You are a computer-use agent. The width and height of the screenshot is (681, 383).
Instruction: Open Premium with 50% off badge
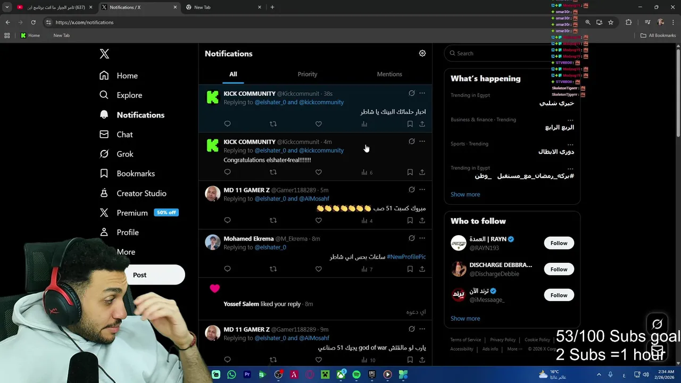(139, 213)
